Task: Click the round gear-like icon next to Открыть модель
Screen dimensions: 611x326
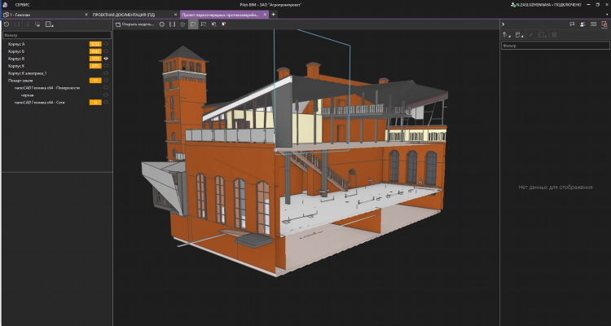Action: (x=162, y=24)
